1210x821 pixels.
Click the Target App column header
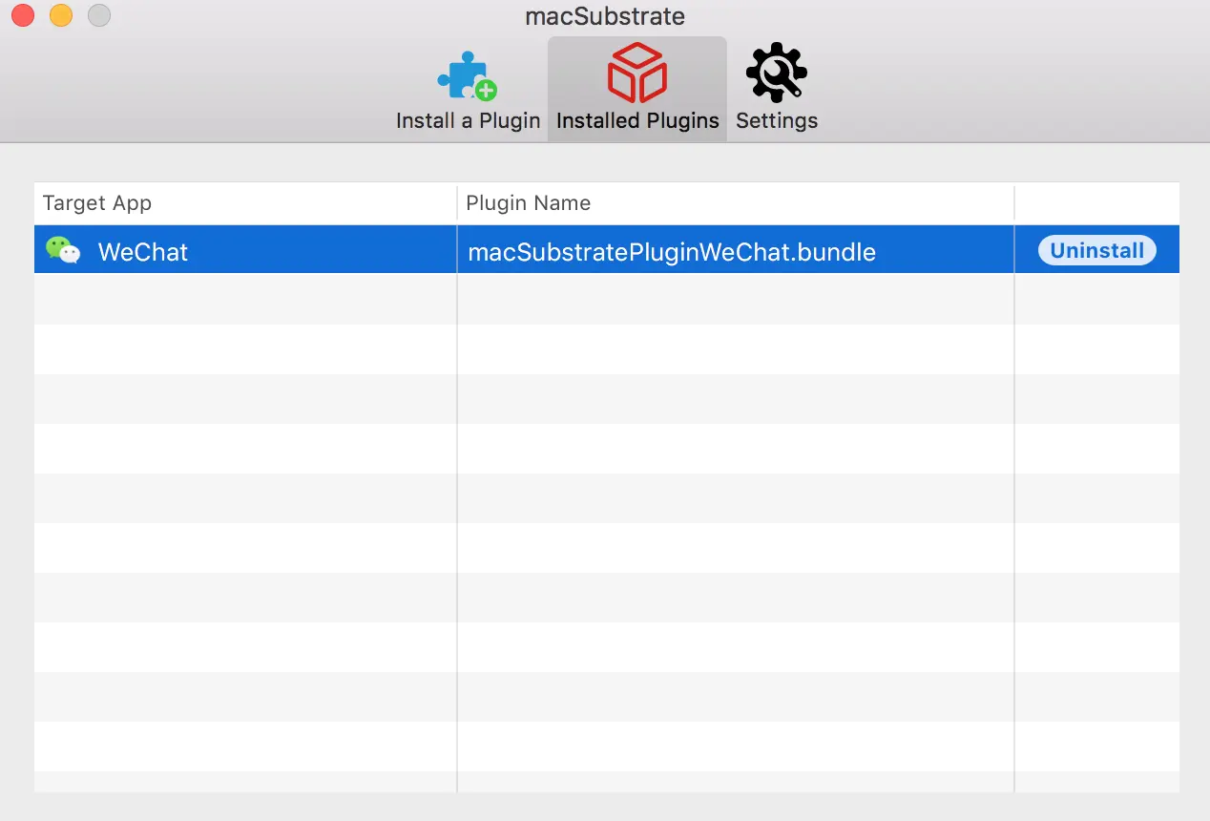(96, 202)
